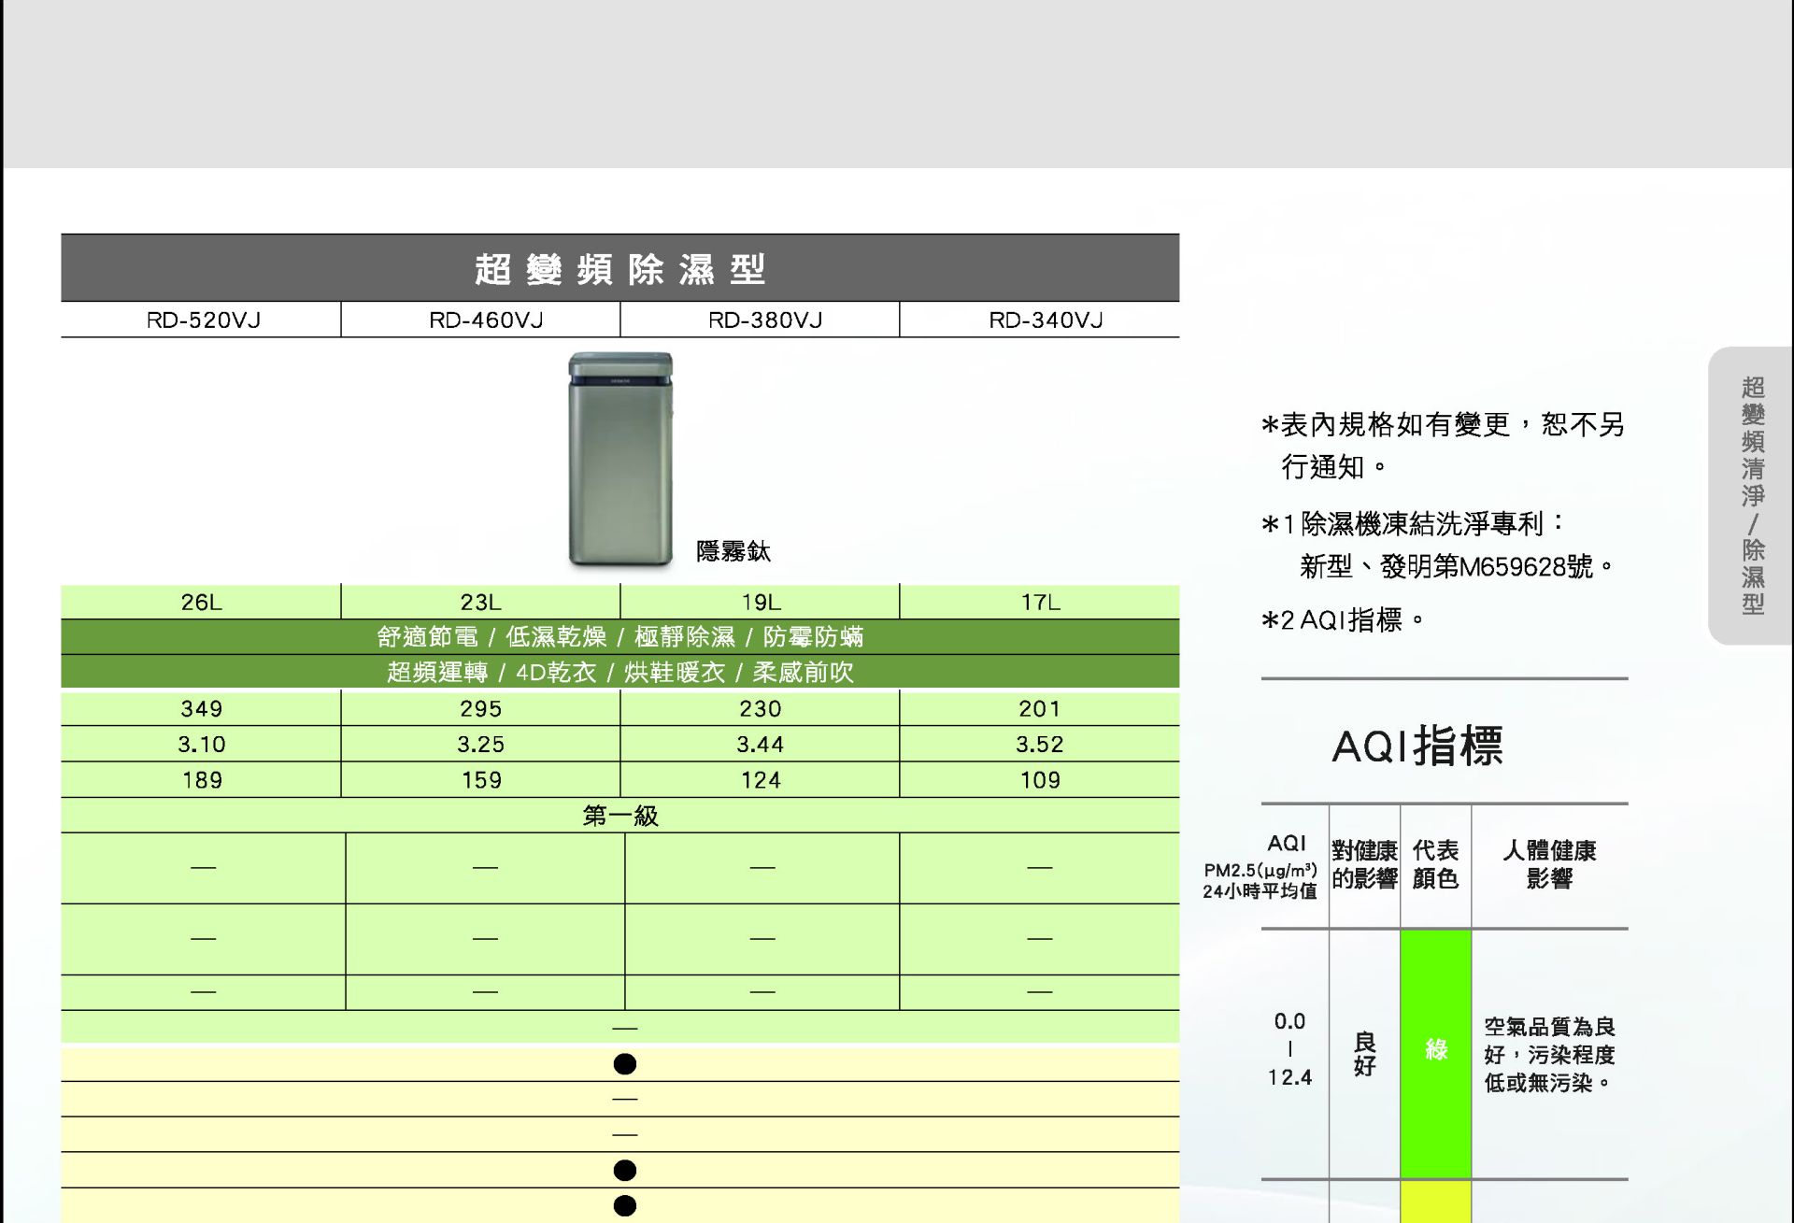Click the AQI指標 heading
The width and height of the screenshot is (1794, 1223).
[x=1417, y=747]
